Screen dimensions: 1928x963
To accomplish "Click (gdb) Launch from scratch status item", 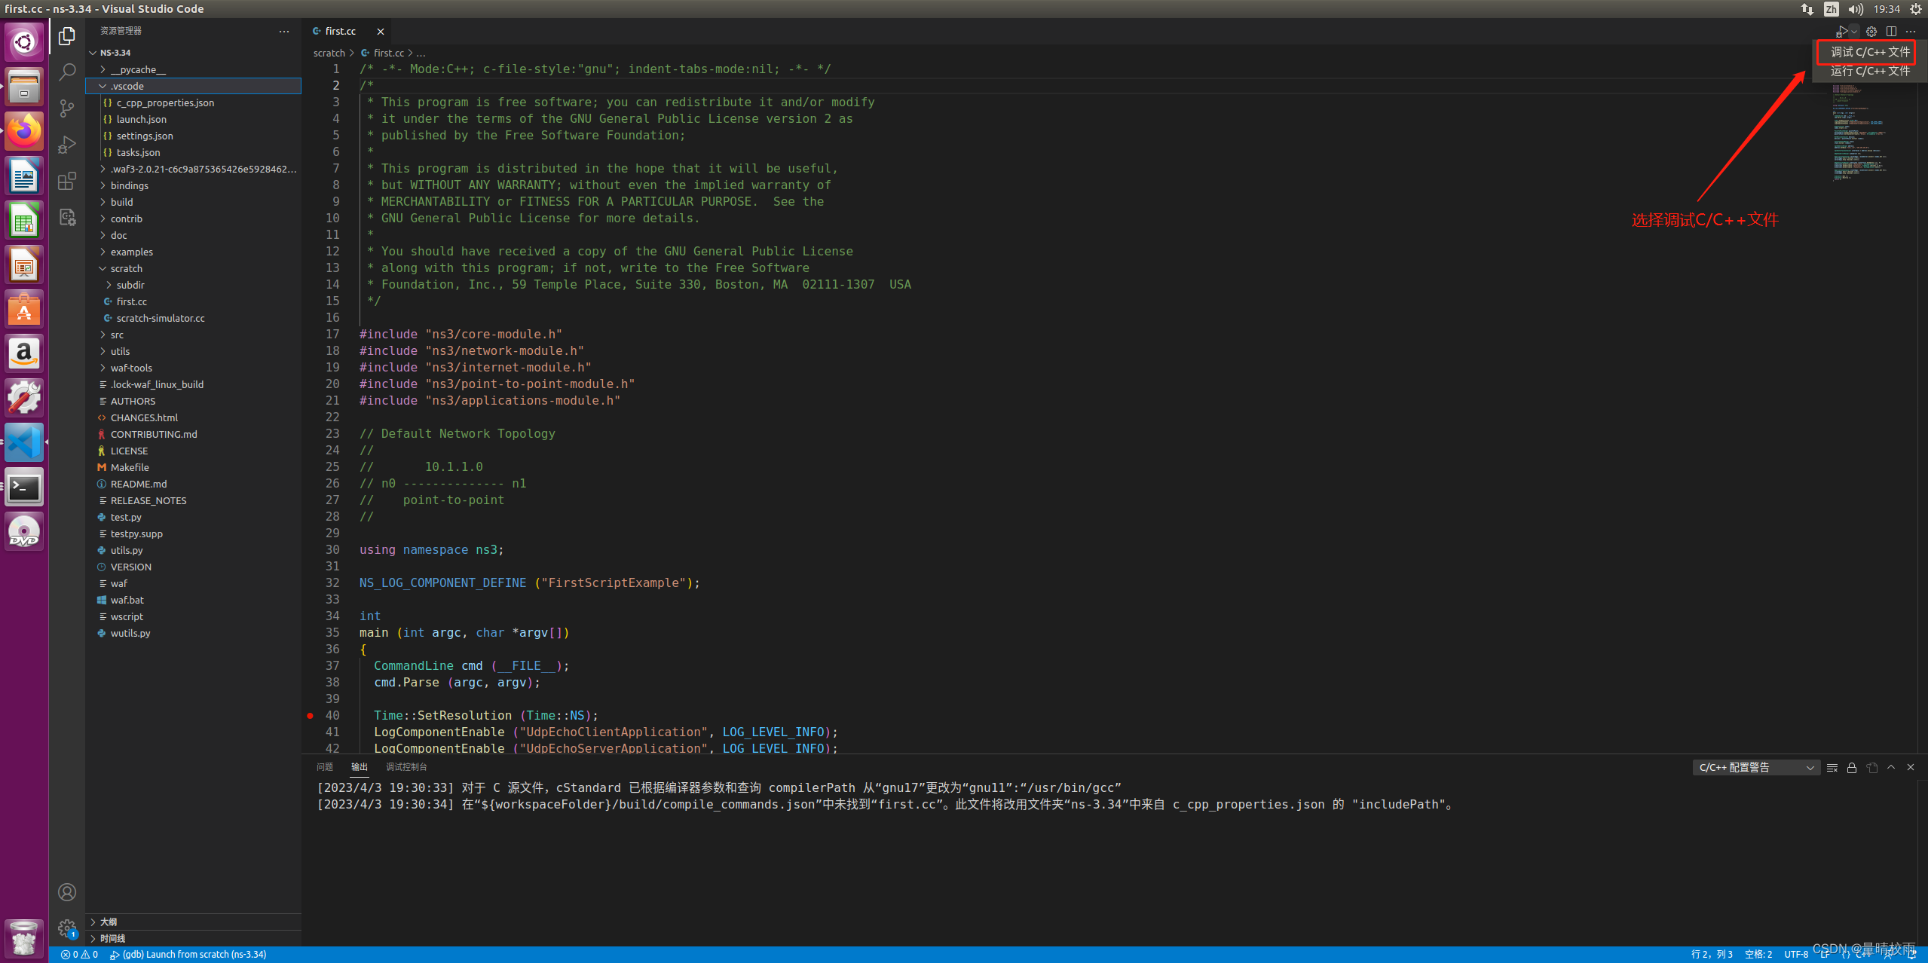I will 188,955.
